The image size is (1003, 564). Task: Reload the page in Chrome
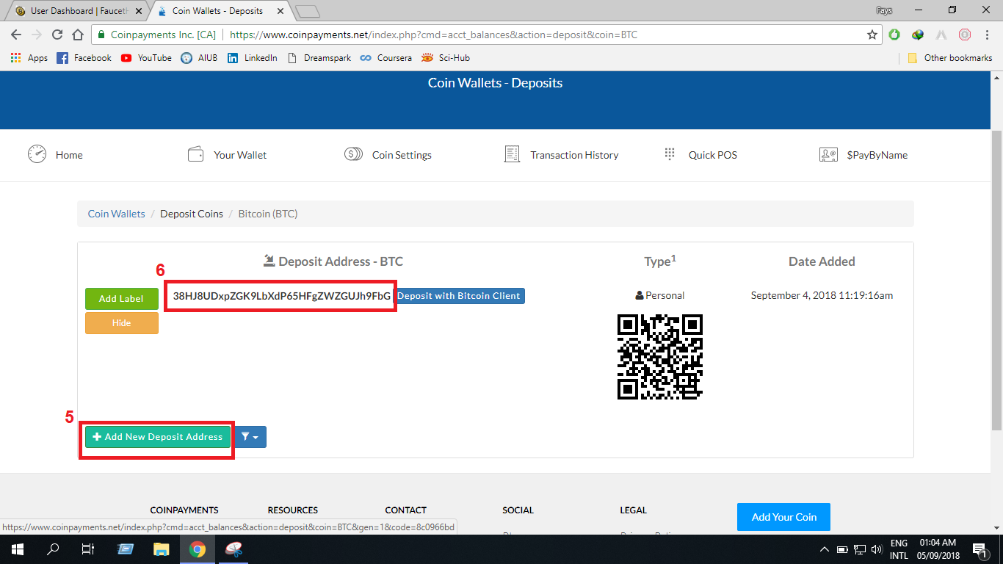[x=57, y=35]
